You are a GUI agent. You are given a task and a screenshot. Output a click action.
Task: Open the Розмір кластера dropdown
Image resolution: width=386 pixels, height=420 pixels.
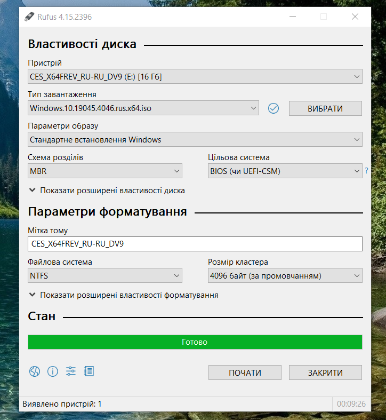click(285, 275)
